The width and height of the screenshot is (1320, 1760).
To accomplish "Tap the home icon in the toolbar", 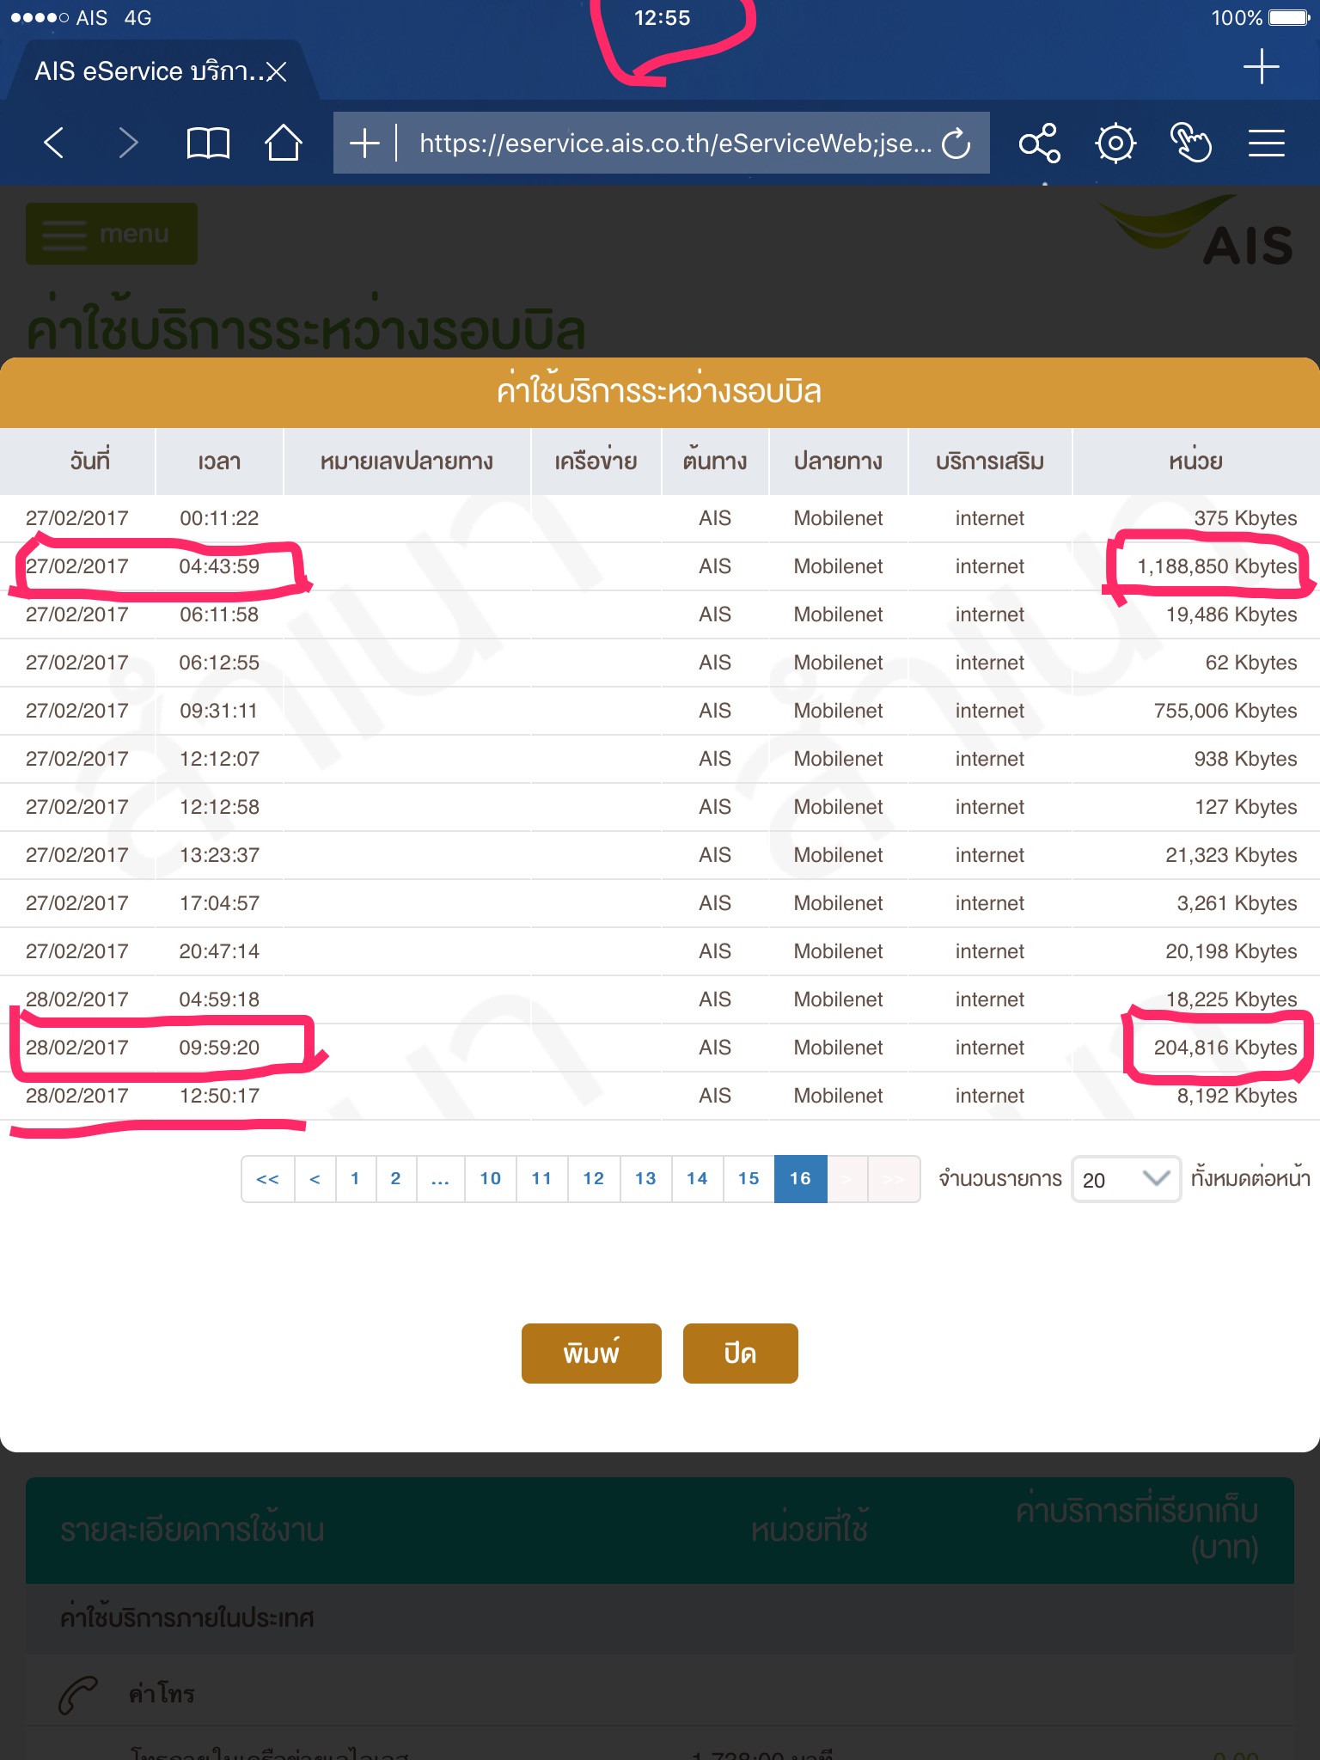I will point(283,143).
